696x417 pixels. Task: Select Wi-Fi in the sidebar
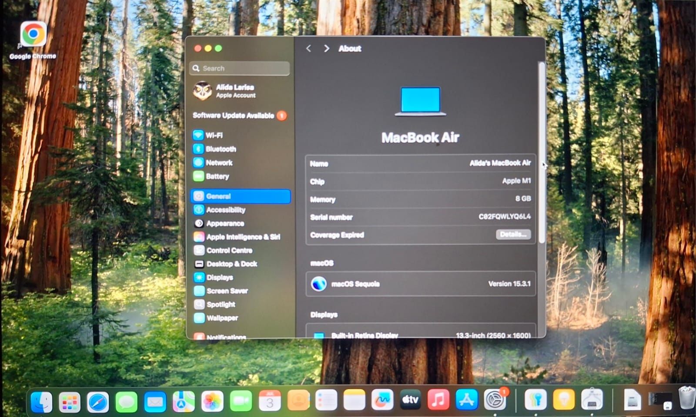click(x=240, y=136)
